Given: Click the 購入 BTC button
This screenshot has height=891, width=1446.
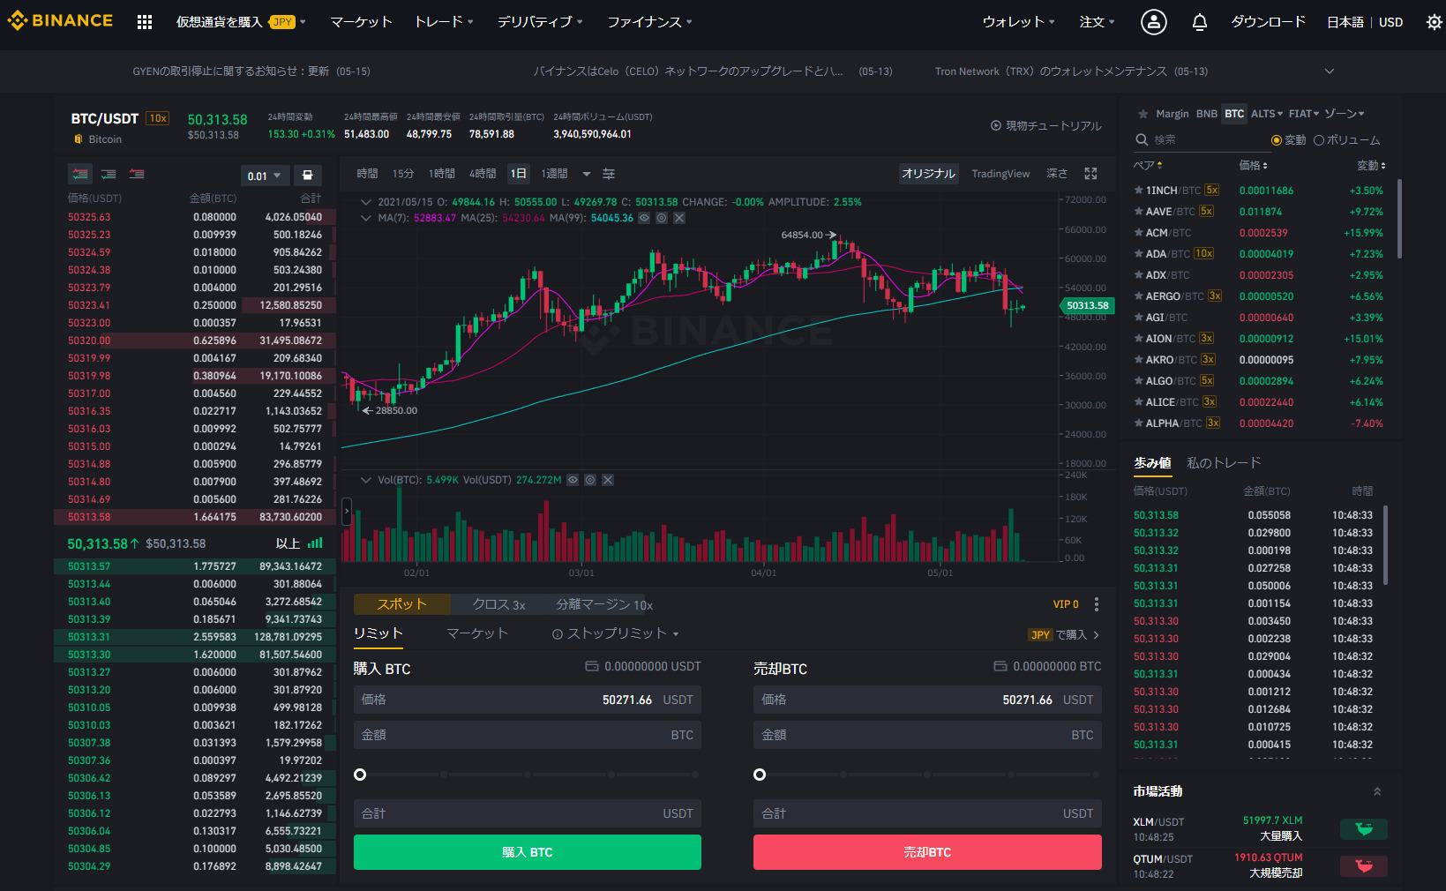Looking at the screenshot, I should tap(528, 852).
